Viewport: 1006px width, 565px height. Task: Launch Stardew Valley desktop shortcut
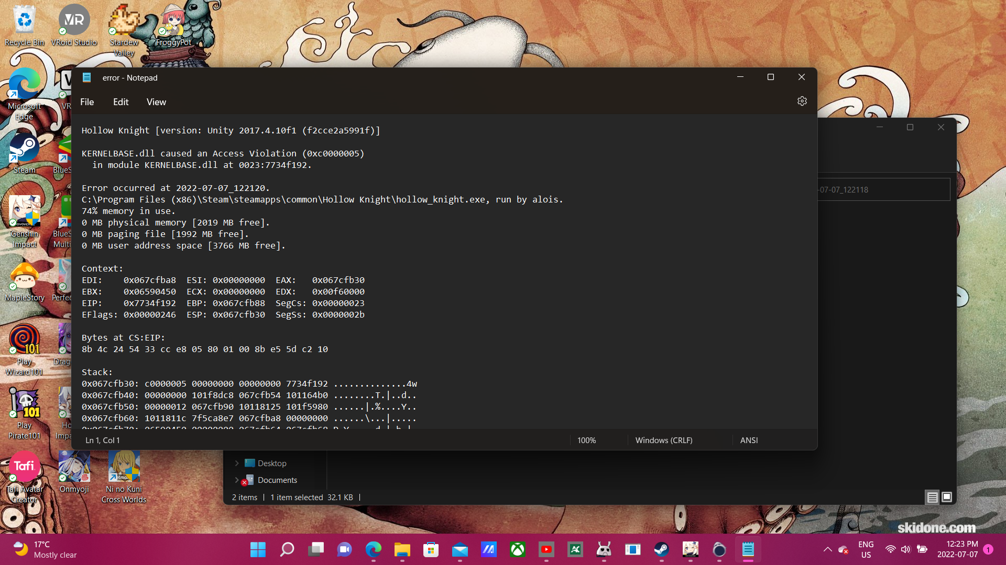(x=124, y=31)
